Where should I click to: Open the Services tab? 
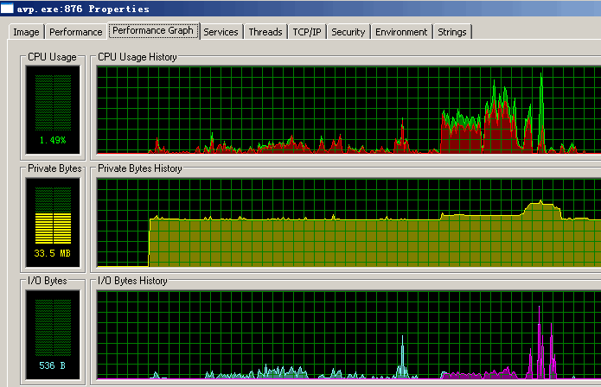pyautogui.click(x=221, y=32)
